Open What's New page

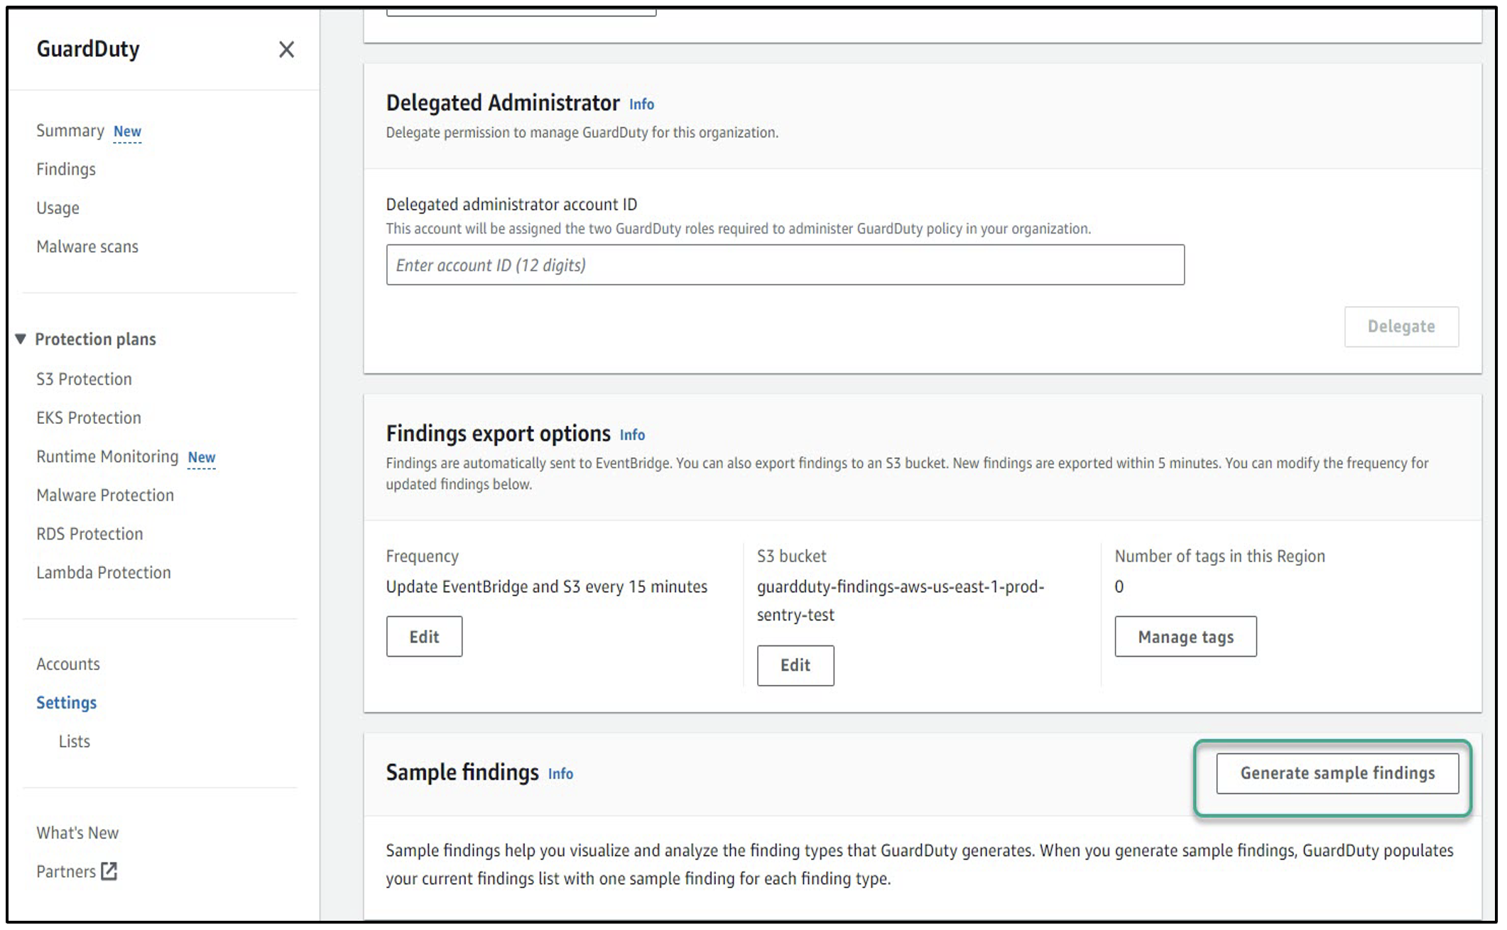77,833
